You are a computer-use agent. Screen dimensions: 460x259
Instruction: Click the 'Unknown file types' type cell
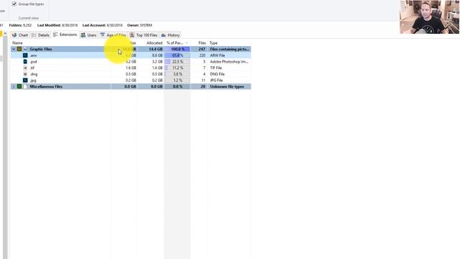pyautogui.click(x=227, y=86)
